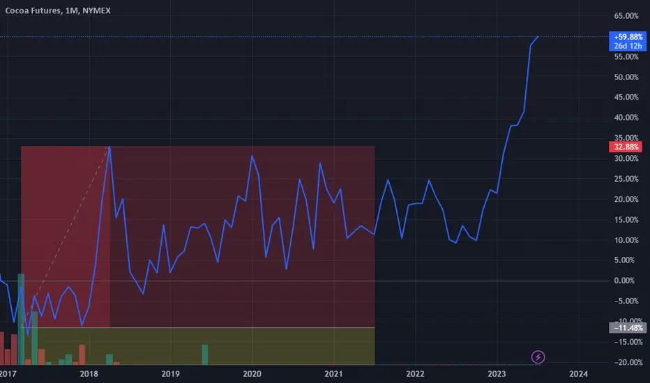Click the -20.00% axis label
Image resolution: width=650 pixels, height=383 pixels.
coord(628,362)
